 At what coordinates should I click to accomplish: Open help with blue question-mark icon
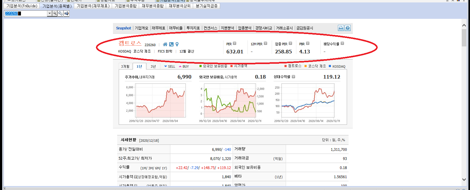[x=348, y=28]
